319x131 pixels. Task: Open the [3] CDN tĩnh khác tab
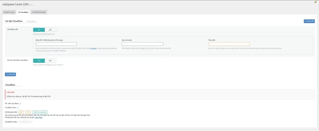click(x=39, y=12)
